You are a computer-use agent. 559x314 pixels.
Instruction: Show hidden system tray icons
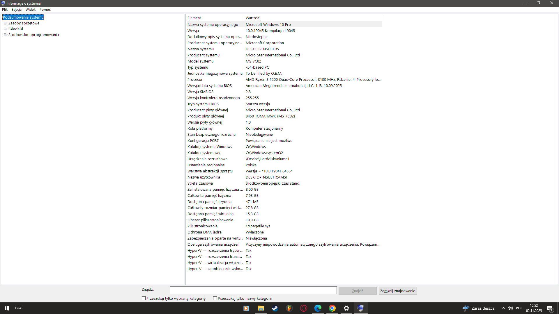[x=503, y=308]
